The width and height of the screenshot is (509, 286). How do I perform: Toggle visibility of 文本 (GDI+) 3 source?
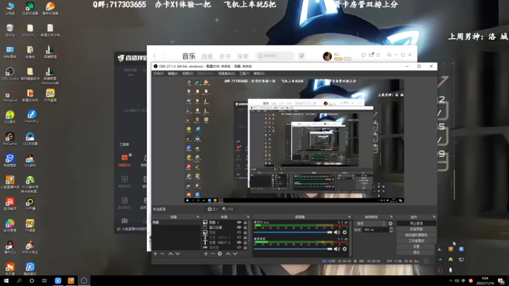click(x=239, y=237)
